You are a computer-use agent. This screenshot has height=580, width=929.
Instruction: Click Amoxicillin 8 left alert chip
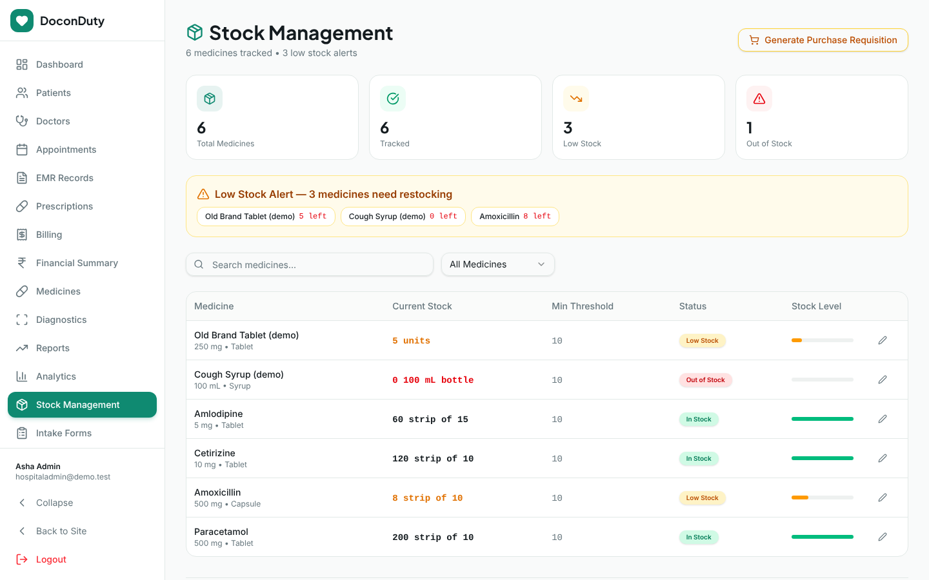515,217
